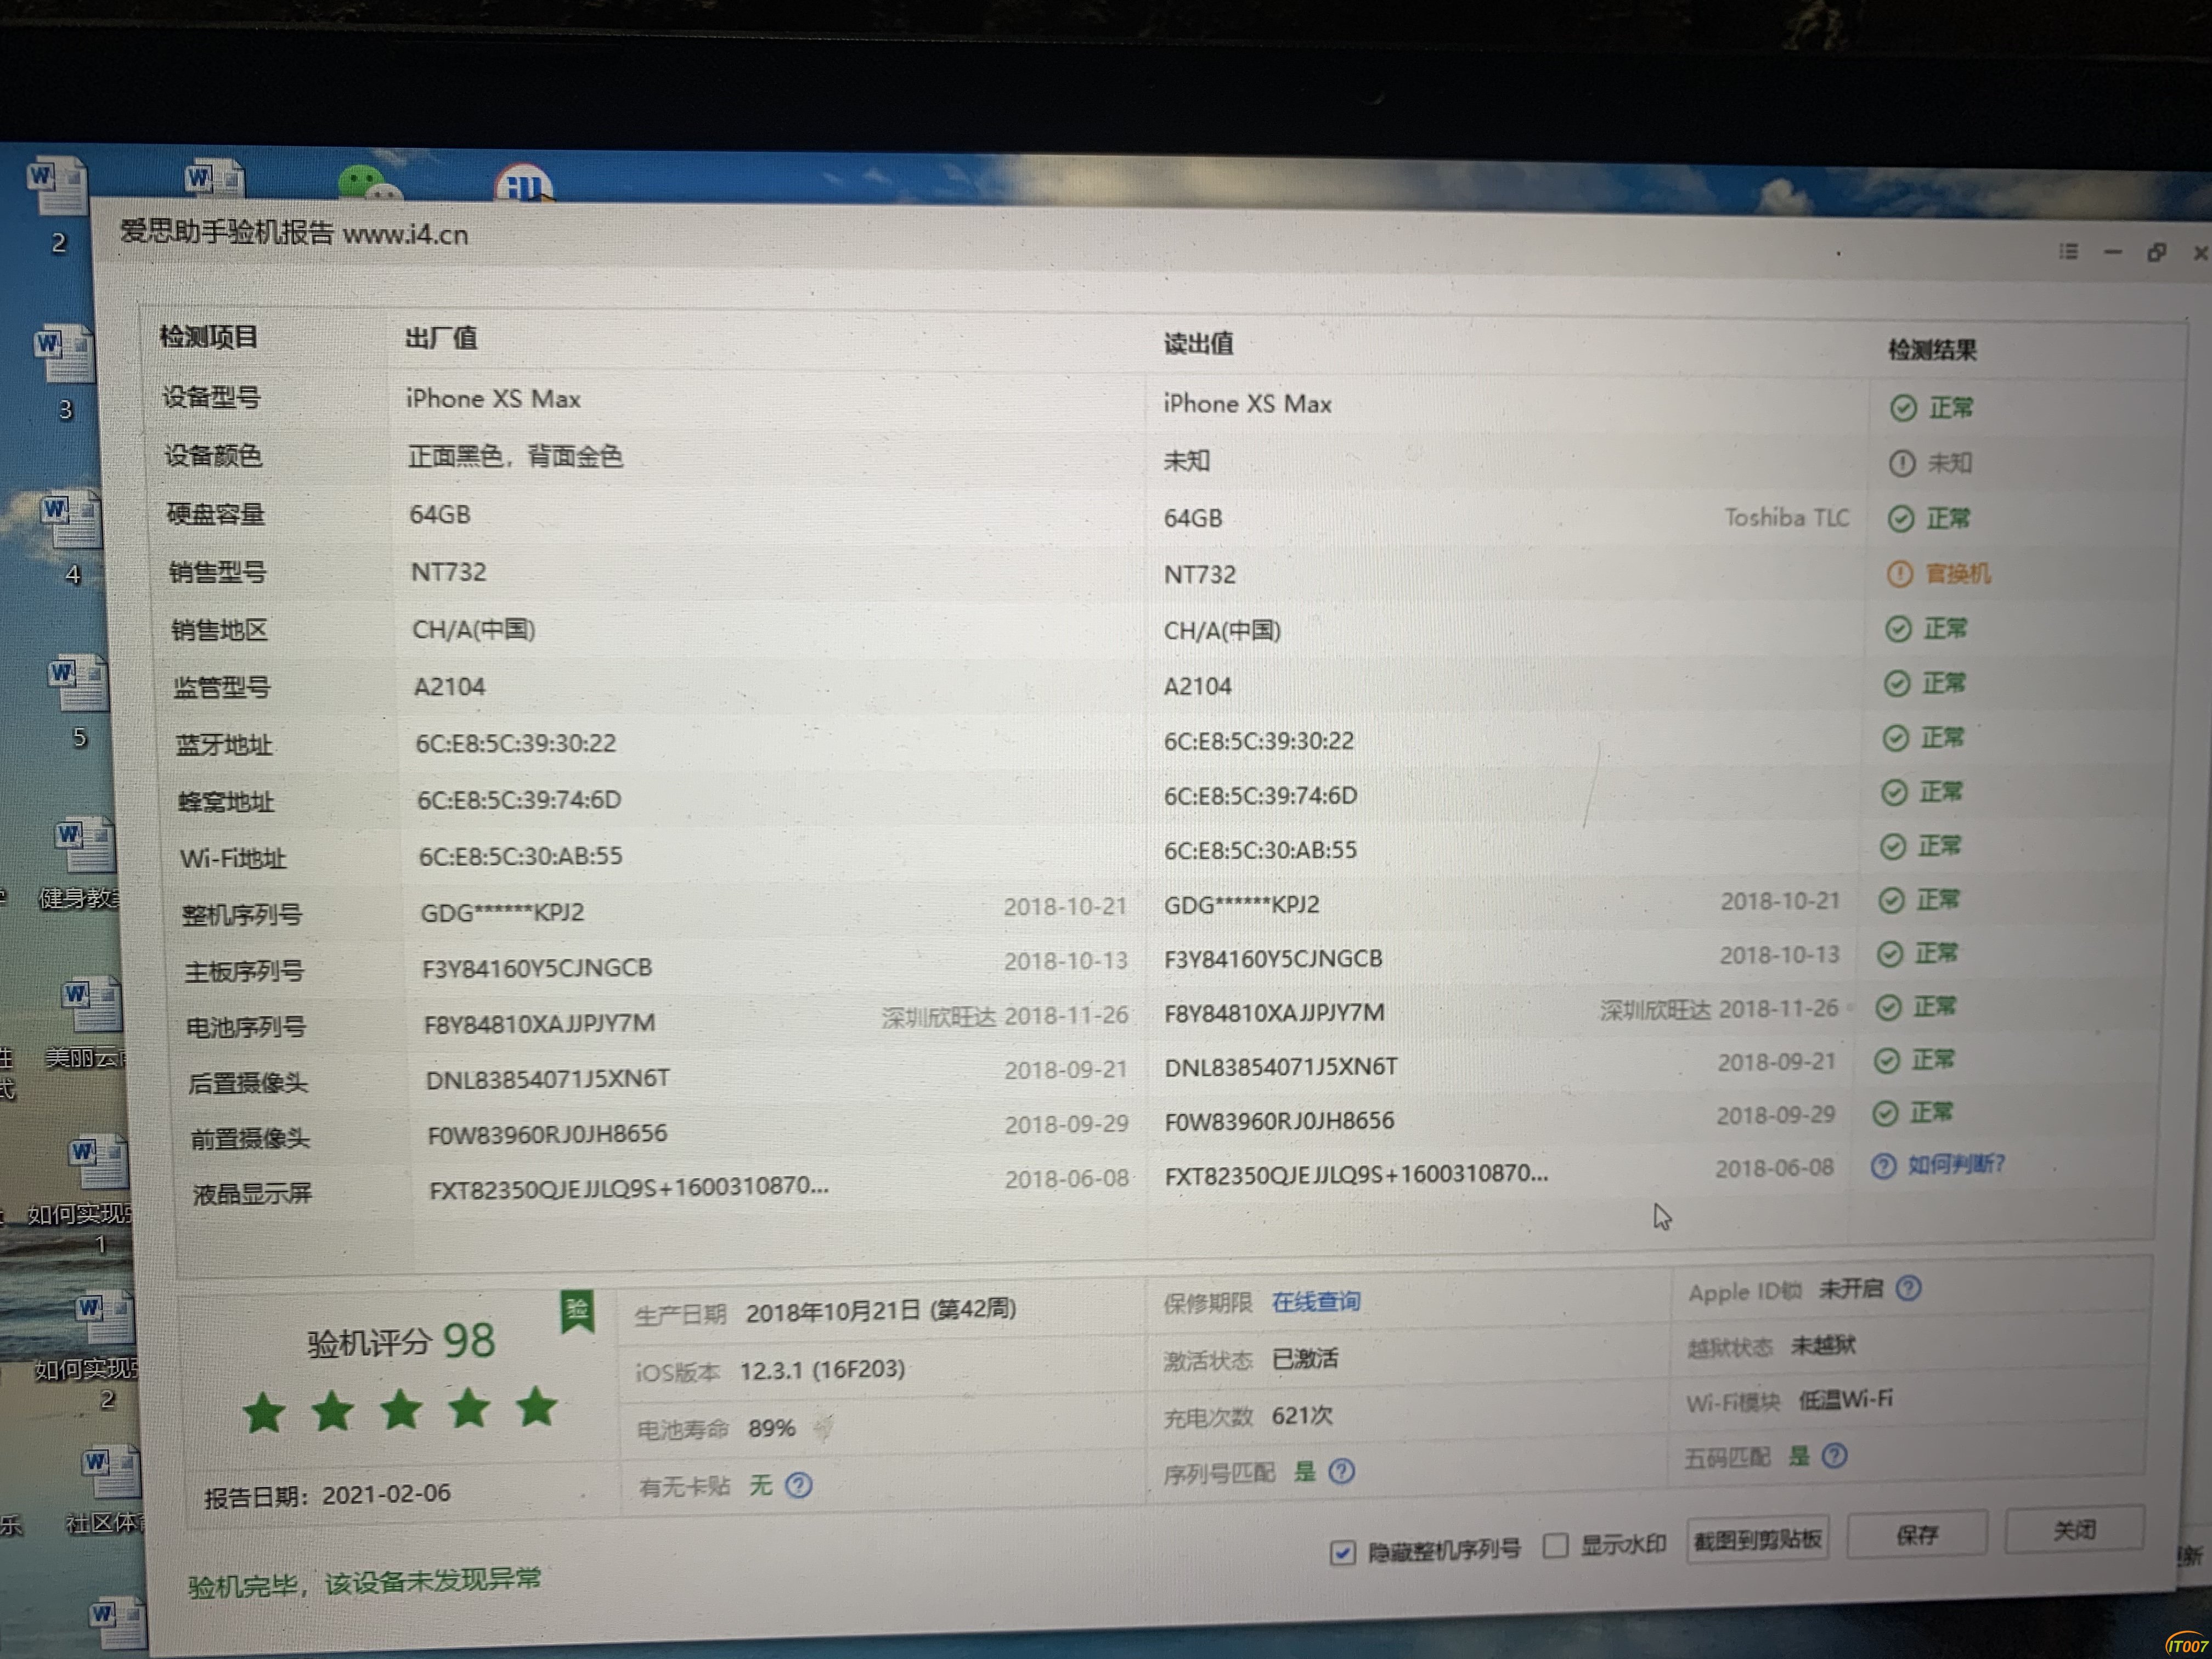This screenshot has height=1659, width=2212.
Task: Minimize the report window
Action: pos(2112,252)
